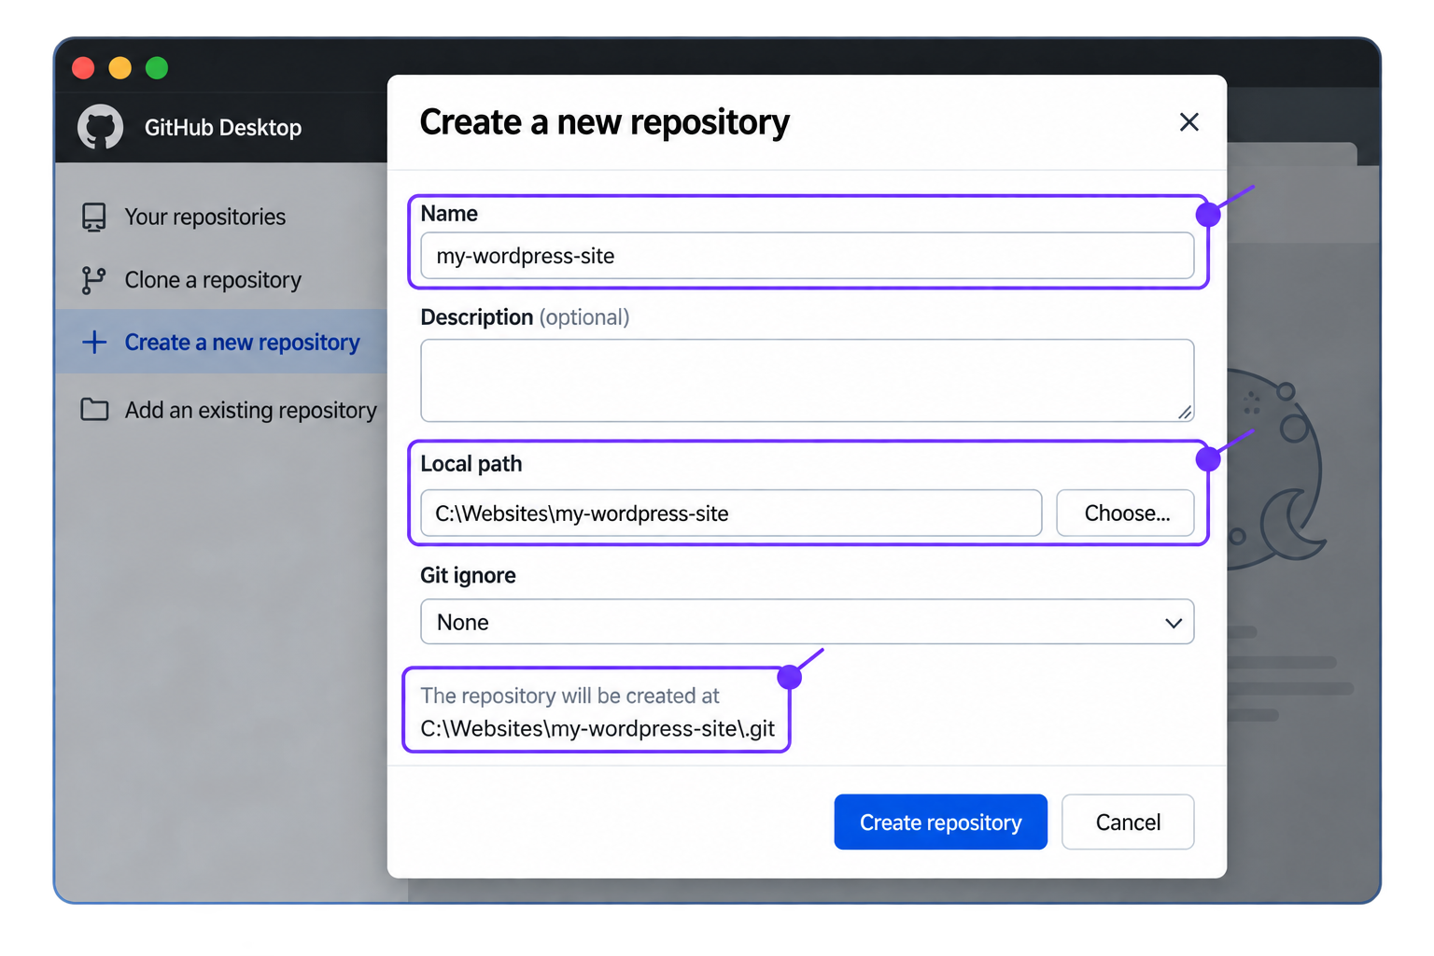Cancel the new repository dialog

point(1128,822)
